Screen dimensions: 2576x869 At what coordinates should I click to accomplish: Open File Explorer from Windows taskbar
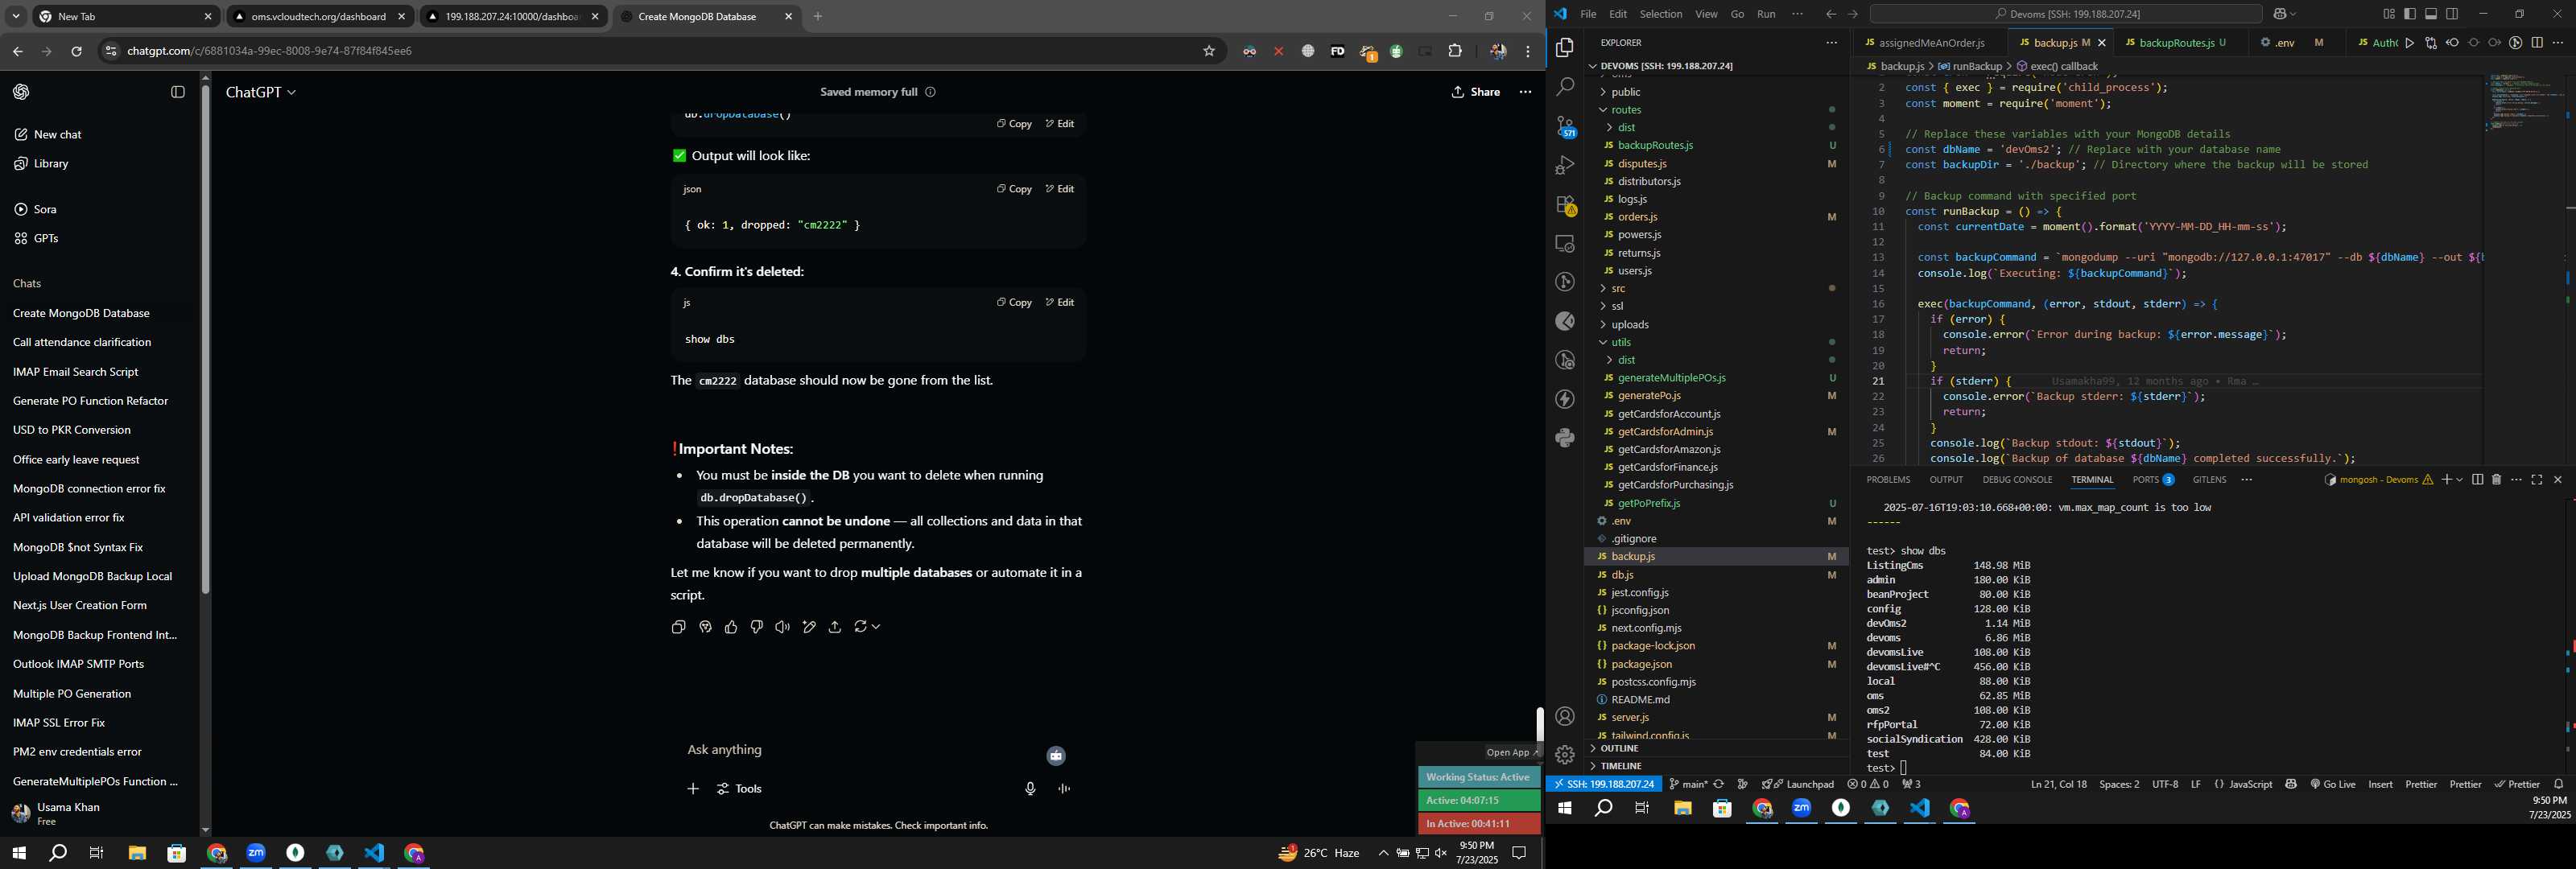click(137, 853)
